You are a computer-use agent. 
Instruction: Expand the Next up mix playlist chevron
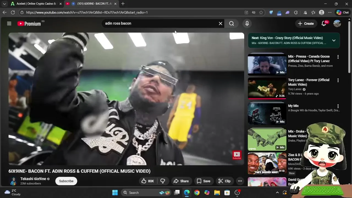tap(334, 40)
